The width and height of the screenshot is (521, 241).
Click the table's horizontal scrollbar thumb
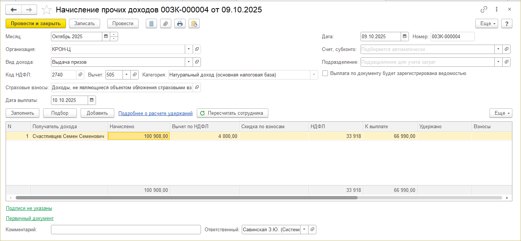[187, 198]
